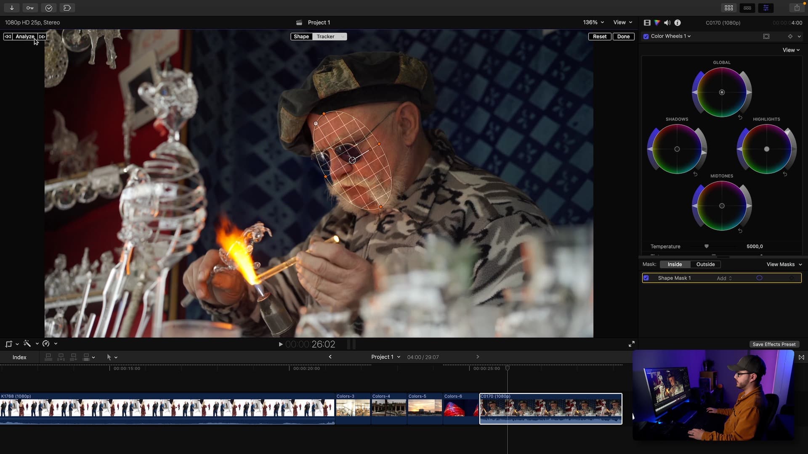
Task: Open the audio inspector speaker icon
Action: coord(667,23)
